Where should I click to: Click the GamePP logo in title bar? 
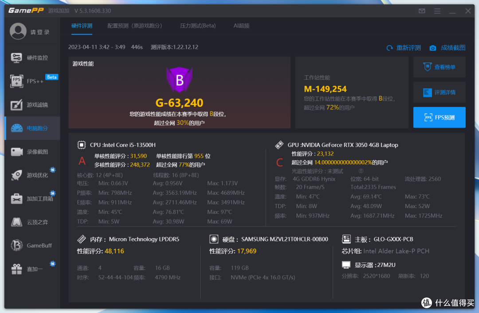(x=26, y=10)
